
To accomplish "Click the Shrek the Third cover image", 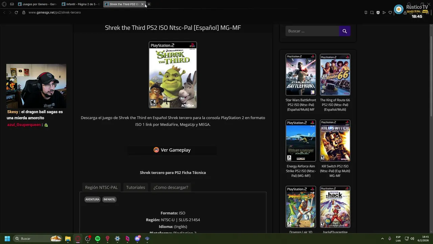I will point(173,75).
